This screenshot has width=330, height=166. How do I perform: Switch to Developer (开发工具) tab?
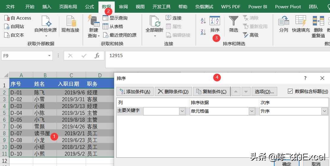(162, 7)
